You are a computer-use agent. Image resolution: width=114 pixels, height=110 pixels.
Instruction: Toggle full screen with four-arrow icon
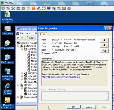click(x=44, y=9)
